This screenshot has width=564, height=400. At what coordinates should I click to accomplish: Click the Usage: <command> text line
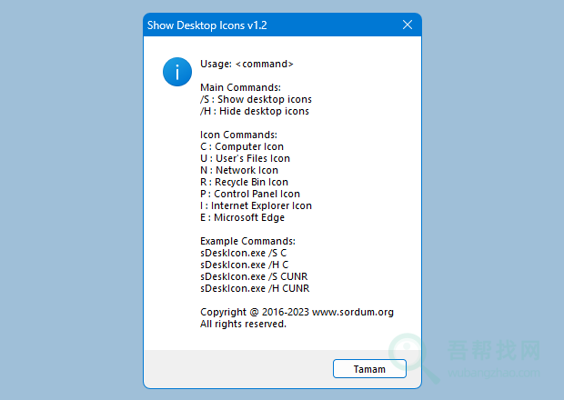pyautogui.click(x=247, y=64)
